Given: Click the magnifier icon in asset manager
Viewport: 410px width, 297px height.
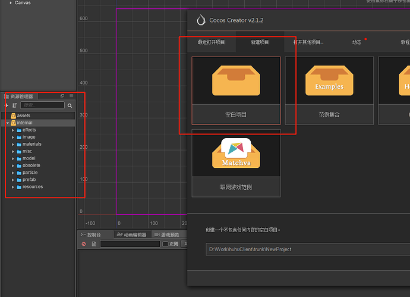Looking at the screenshot, I should pos(70,105).
